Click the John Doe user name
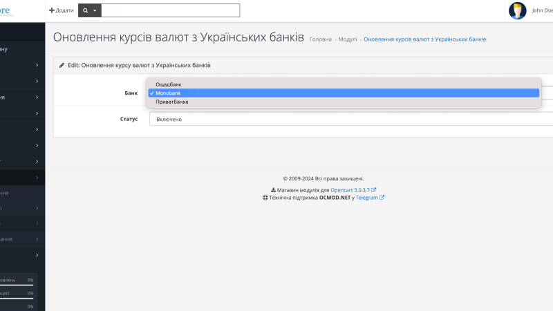Viewport: 553px width, 311px height. [x=542, y=10]
